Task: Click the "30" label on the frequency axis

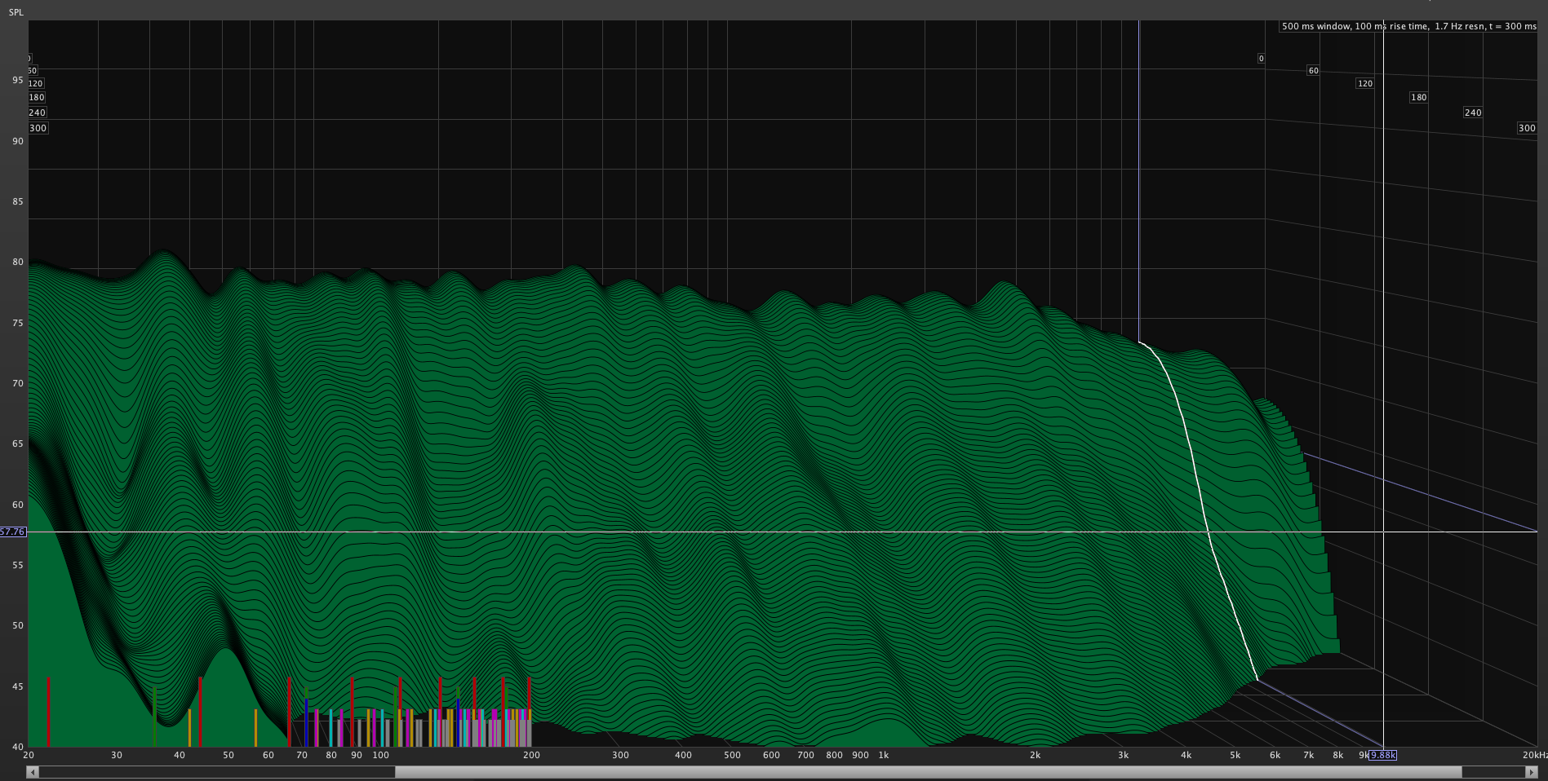Action: [x=117, y=755]
